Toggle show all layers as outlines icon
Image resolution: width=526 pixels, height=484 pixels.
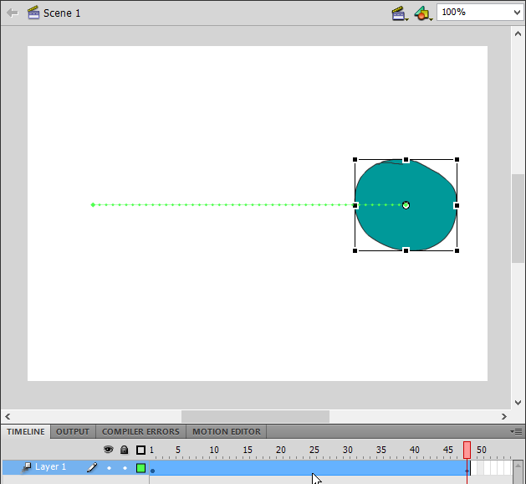click(140, 450)
